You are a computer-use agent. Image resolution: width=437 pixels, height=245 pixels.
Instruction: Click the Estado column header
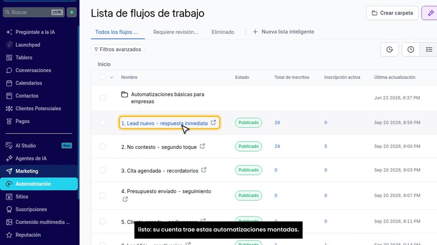pos(242,77)
